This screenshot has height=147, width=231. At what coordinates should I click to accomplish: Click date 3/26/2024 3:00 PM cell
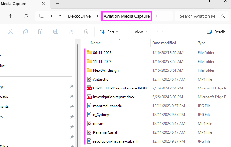[x=168, y=97]
